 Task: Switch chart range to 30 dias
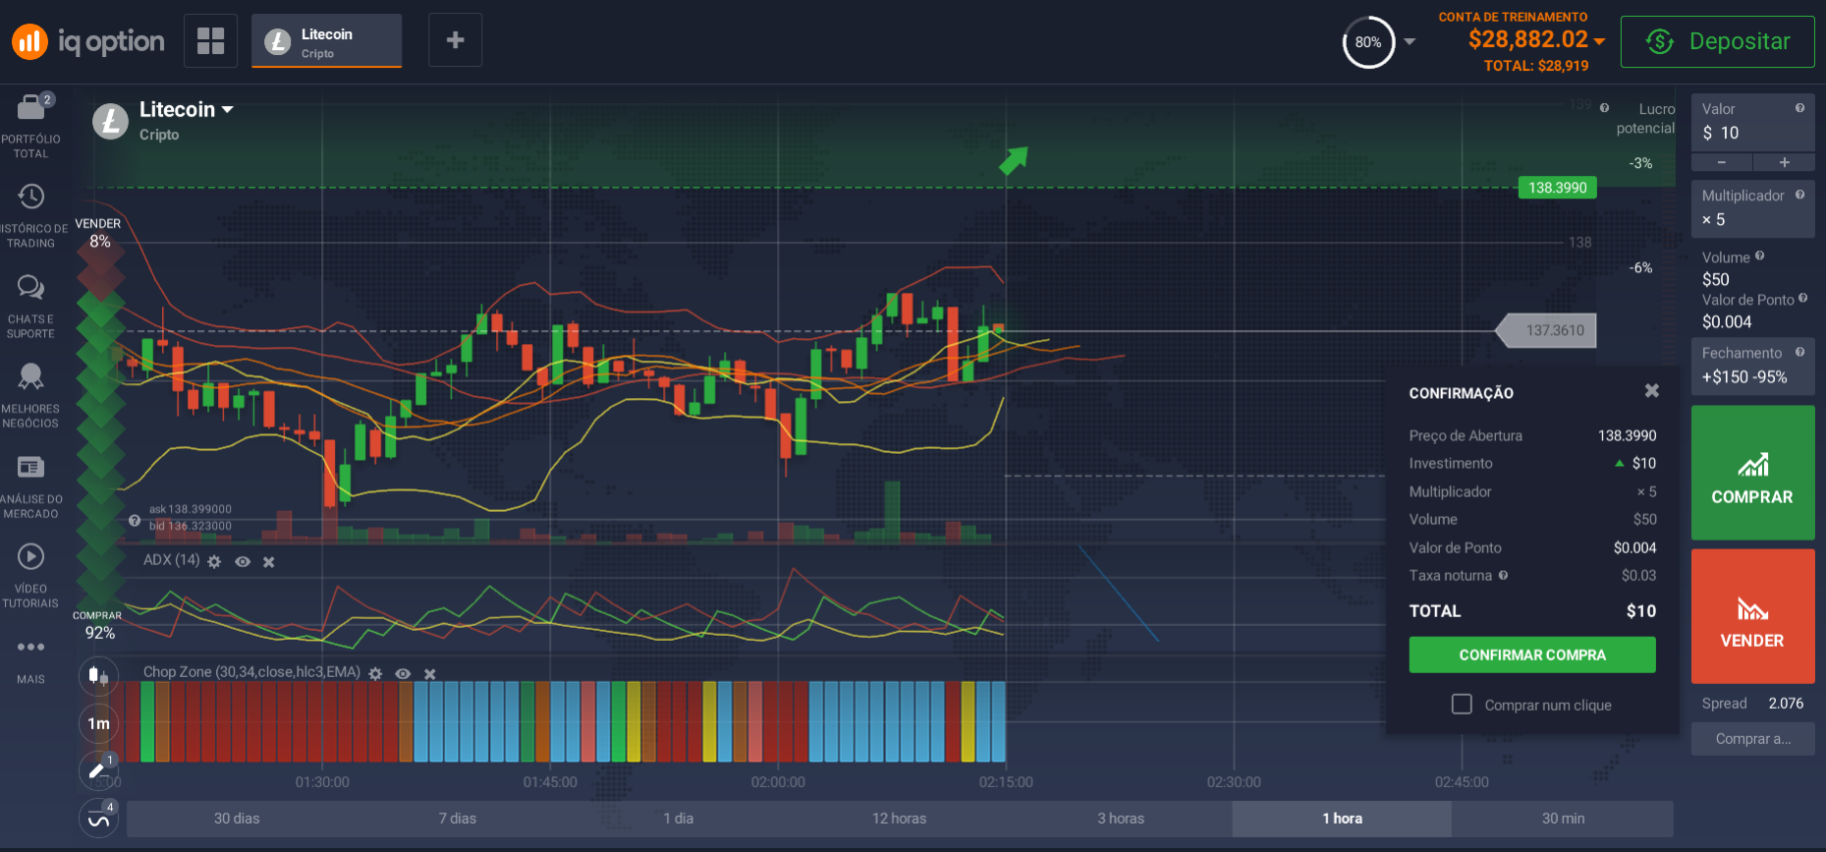(237, 819)
